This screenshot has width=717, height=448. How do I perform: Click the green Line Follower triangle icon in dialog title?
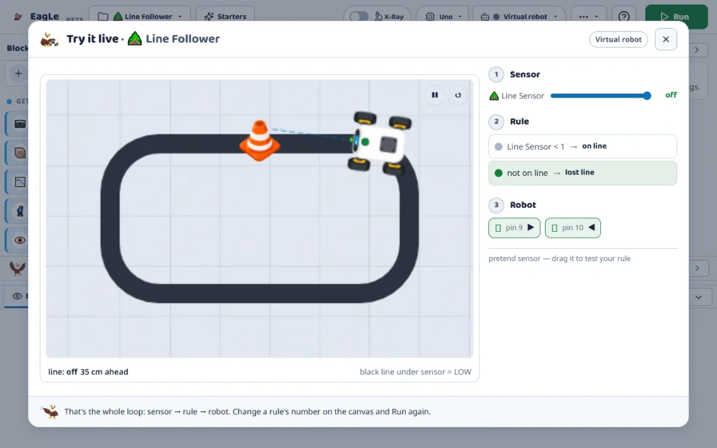134,38
